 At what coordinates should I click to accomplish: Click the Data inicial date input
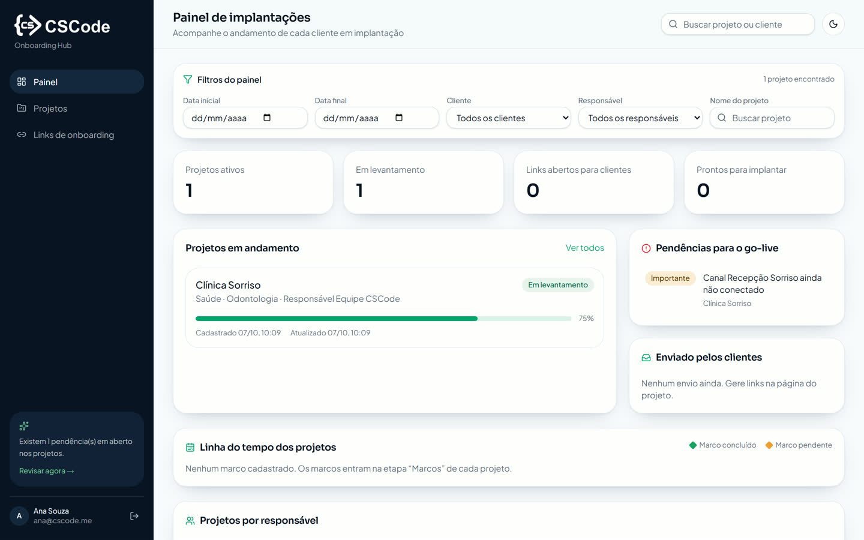tap(245, 118)
